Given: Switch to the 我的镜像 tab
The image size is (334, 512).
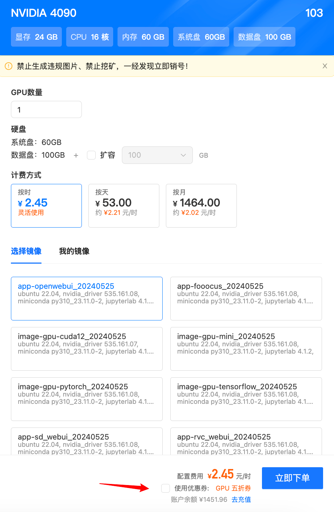Looking at the screenshot, I should [74, 251].
